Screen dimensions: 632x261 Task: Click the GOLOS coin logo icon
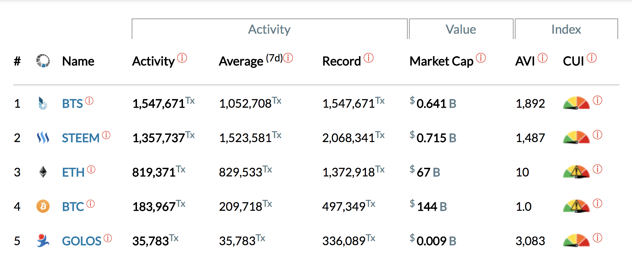[x=43, y=241]
